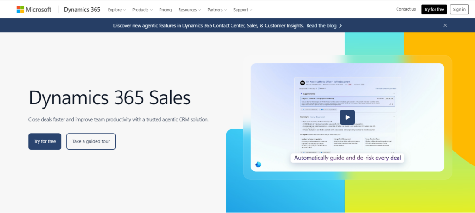This screenshot has width=475, height=213.
Task: Expand the Support menu
Action: [x=243, y=10]
